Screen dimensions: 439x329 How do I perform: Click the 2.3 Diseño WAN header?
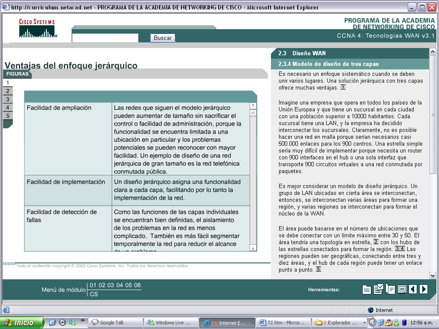click(350, 53)
